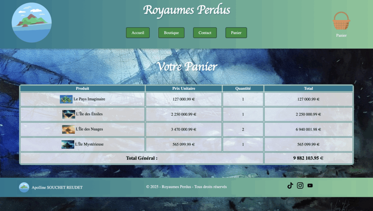The image size is (373, 211).
Task: Select the Panier navigation button
Action: pyautogui.click(x=236, y=33)
